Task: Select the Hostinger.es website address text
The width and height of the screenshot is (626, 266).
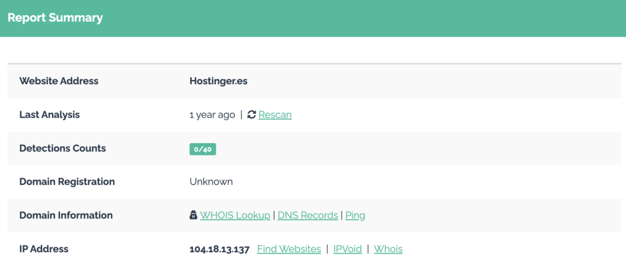Action: coord(218,81)
